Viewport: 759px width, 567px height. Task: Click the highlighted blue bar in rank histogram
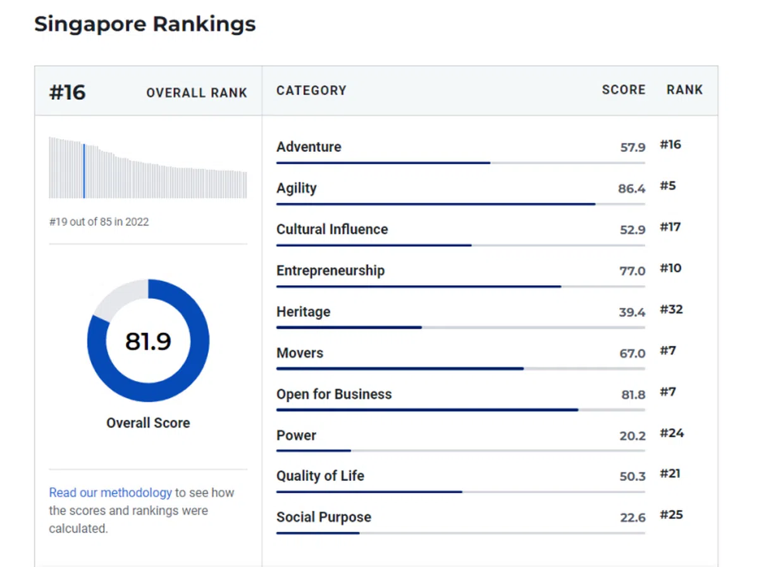point(84,171)
